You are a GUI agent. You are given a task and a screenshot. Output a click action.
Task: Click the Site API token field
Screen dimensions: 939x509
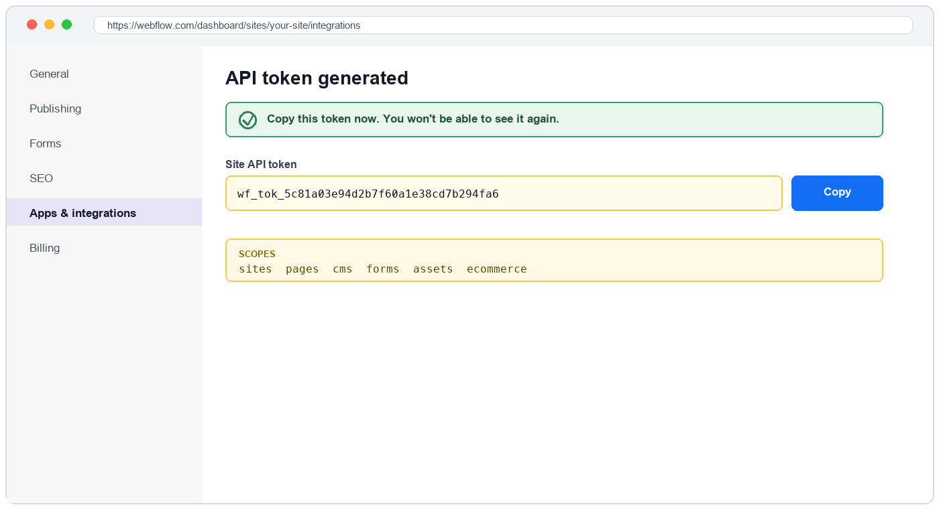504,193
